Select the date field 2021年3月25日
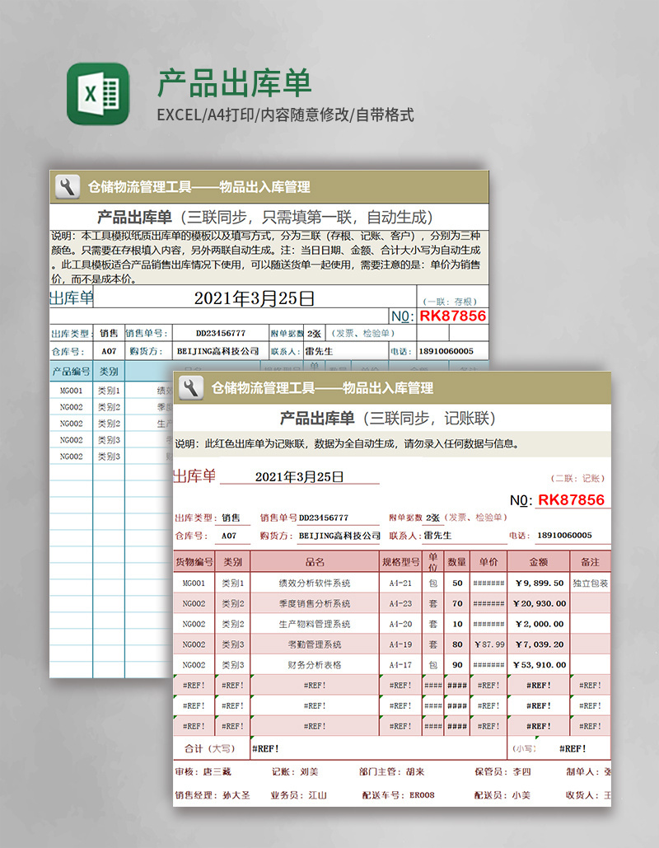 (x=301, y=477)
